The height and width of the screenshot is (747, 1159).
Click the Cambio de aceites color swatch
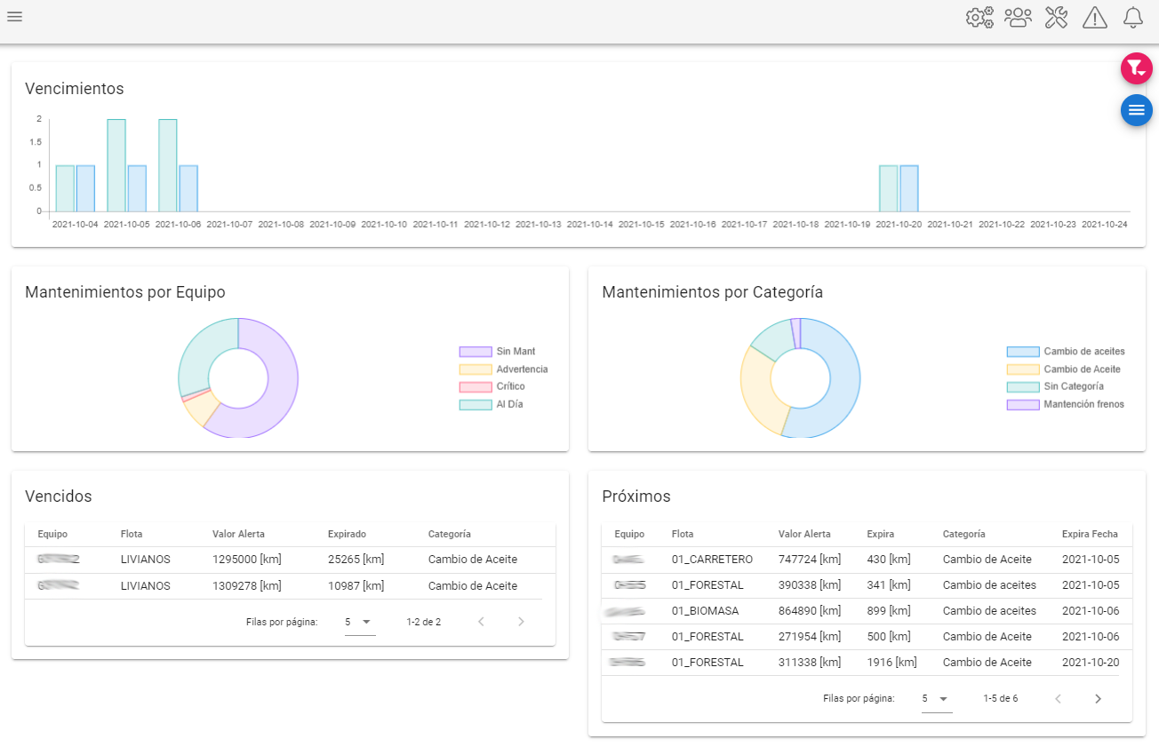tap(1022, 352)
